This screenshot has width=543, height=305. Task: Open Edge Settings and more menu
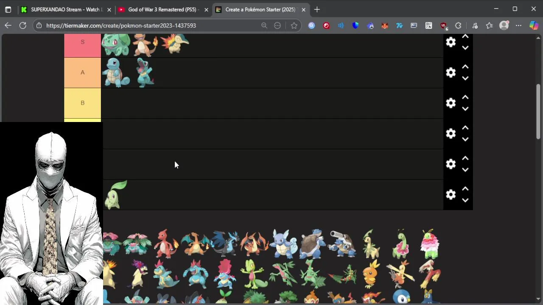click(518, 25)
